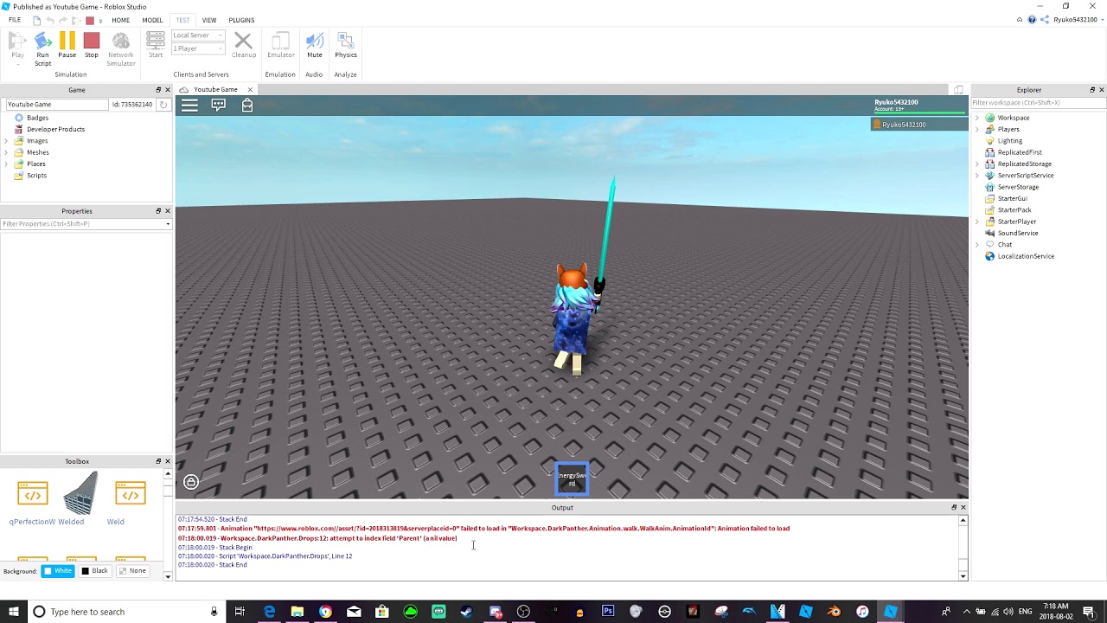This screenshot has width=1107, height=623.
Task: Click the Windows search box
Action: click(x=125, y=612)
